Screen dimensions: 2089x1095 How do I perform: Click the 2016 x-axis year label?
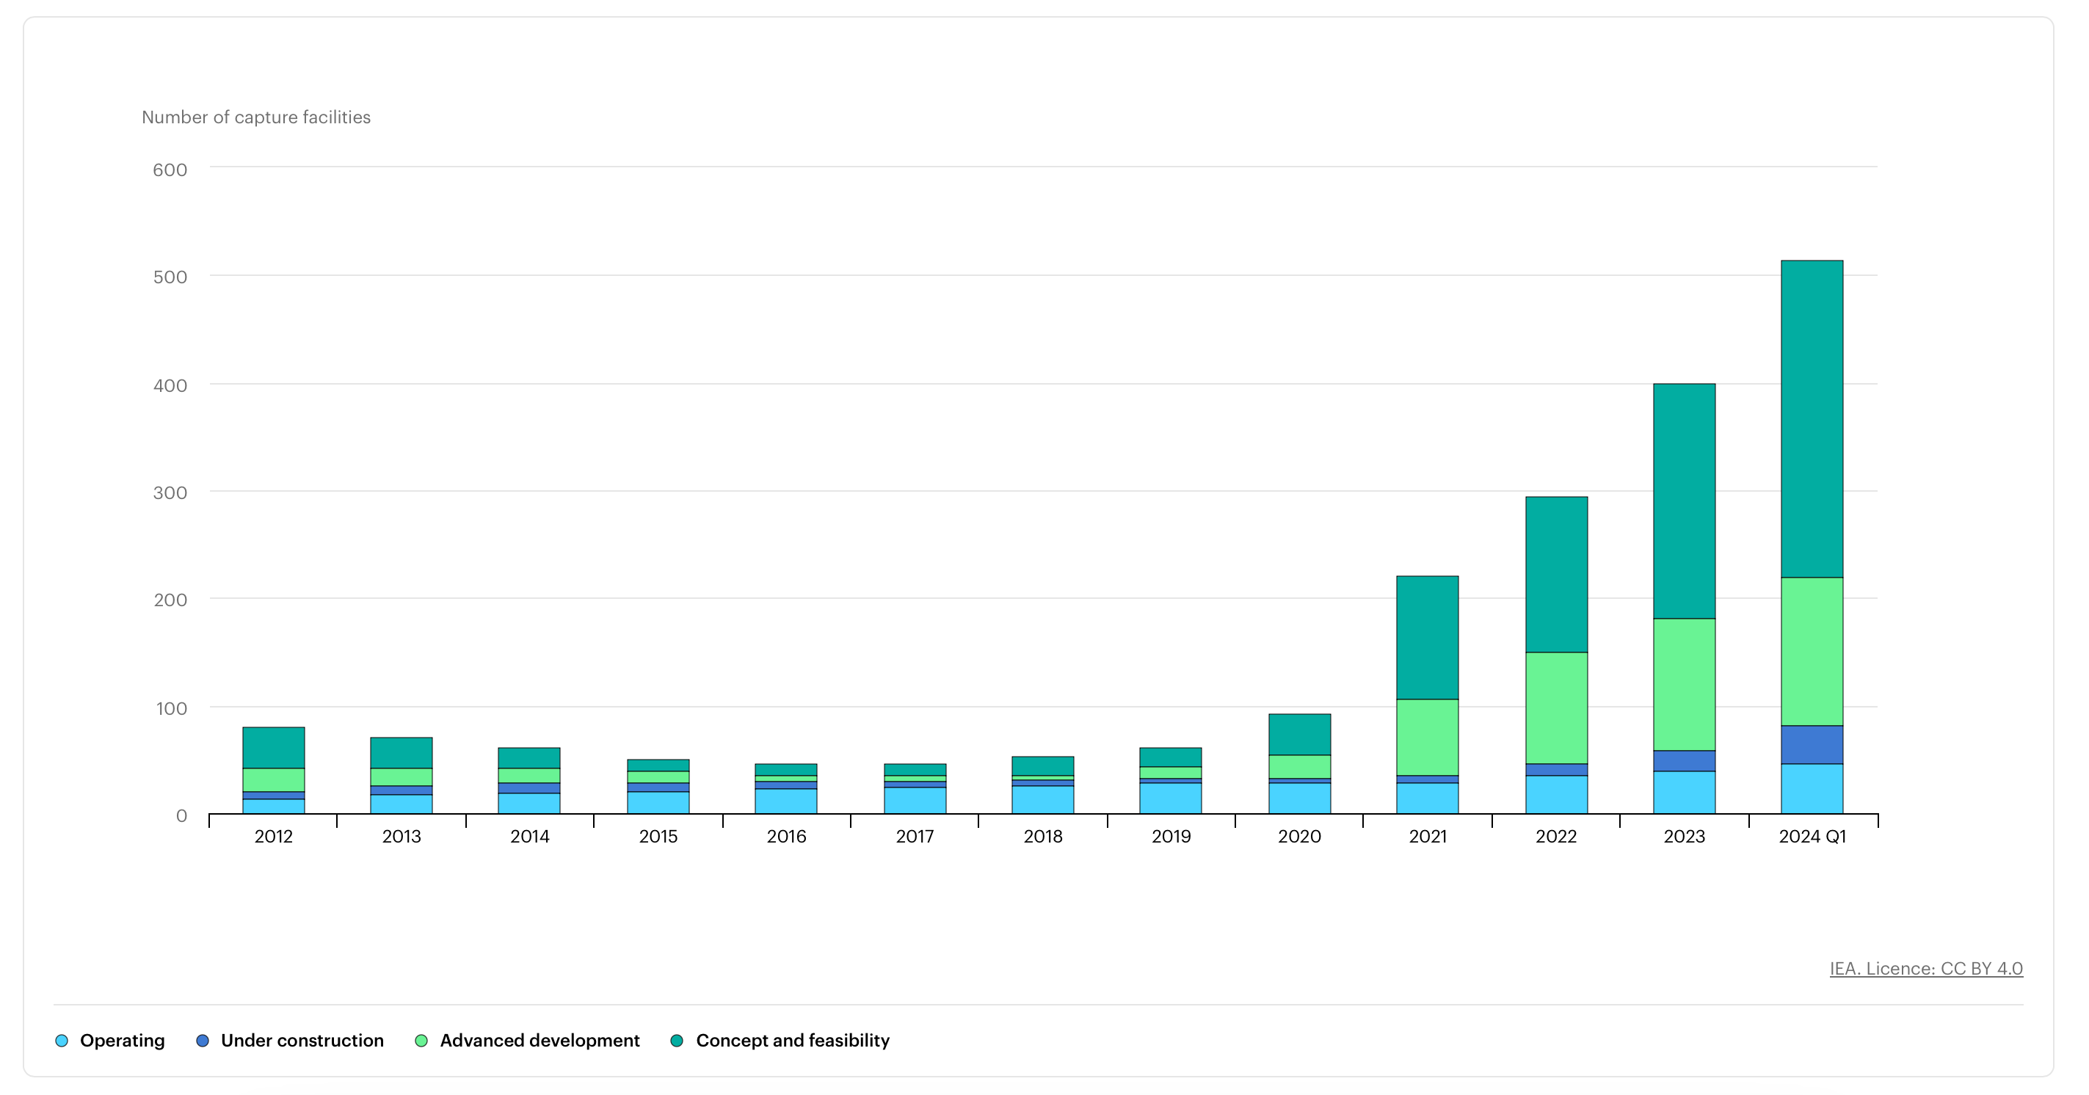point(786,836)
